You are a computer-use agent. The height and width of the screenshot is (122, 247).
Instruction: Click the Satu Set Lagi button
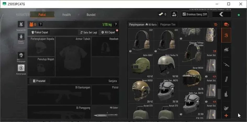[88, 32]
